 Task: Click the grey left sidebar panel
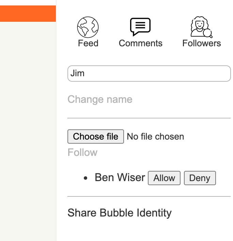[28, 129]
